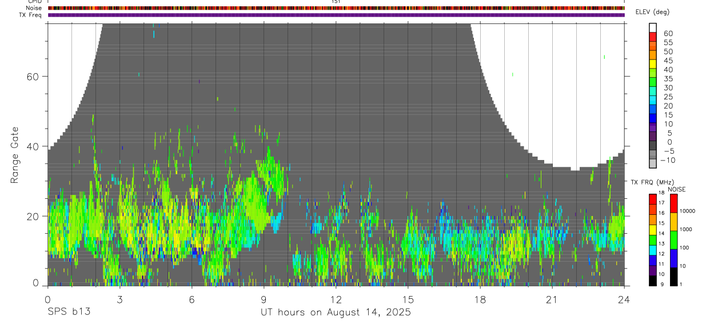Image resolution: width=702 pixels, height=324 pixels.
Task: Click the purple TX Freq strip above the plot
Action: click(x=336, y=15)
